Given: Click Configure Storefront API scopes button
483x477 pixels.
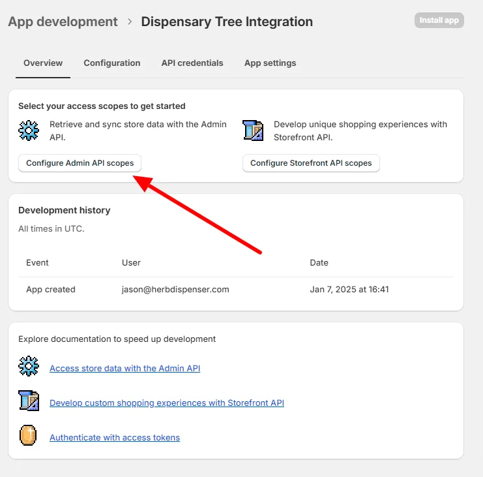Looking at the screenshot, I should click(x=311, y=163).
